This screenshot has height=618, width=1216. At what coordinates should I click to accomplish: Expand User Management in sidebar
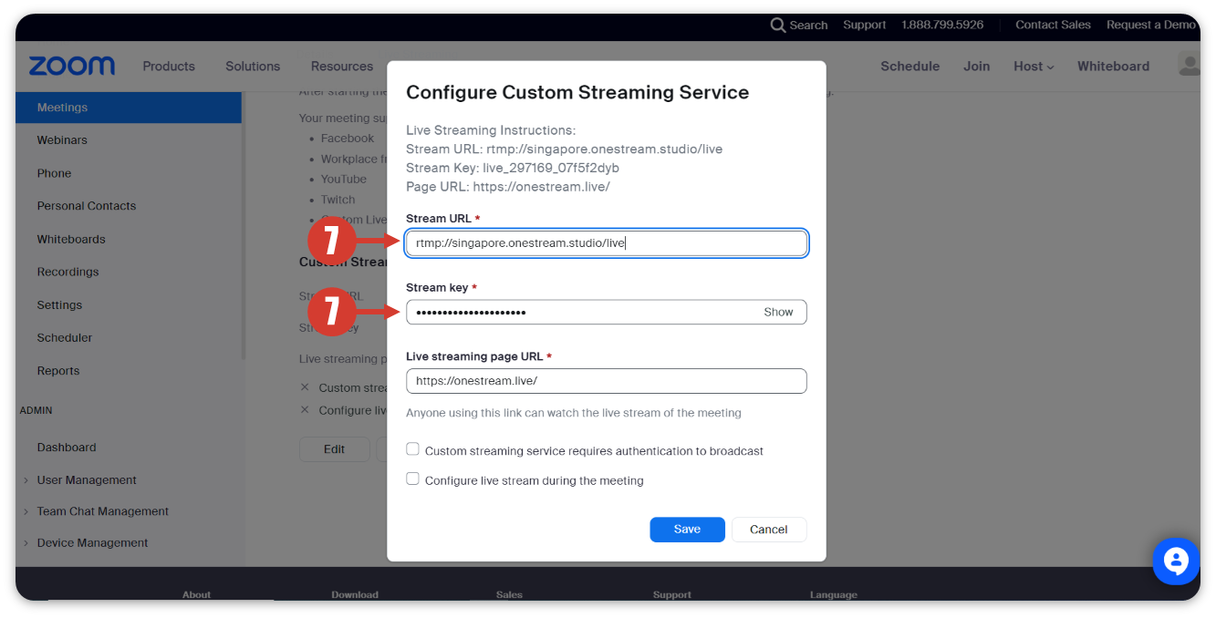pos(87,479)
